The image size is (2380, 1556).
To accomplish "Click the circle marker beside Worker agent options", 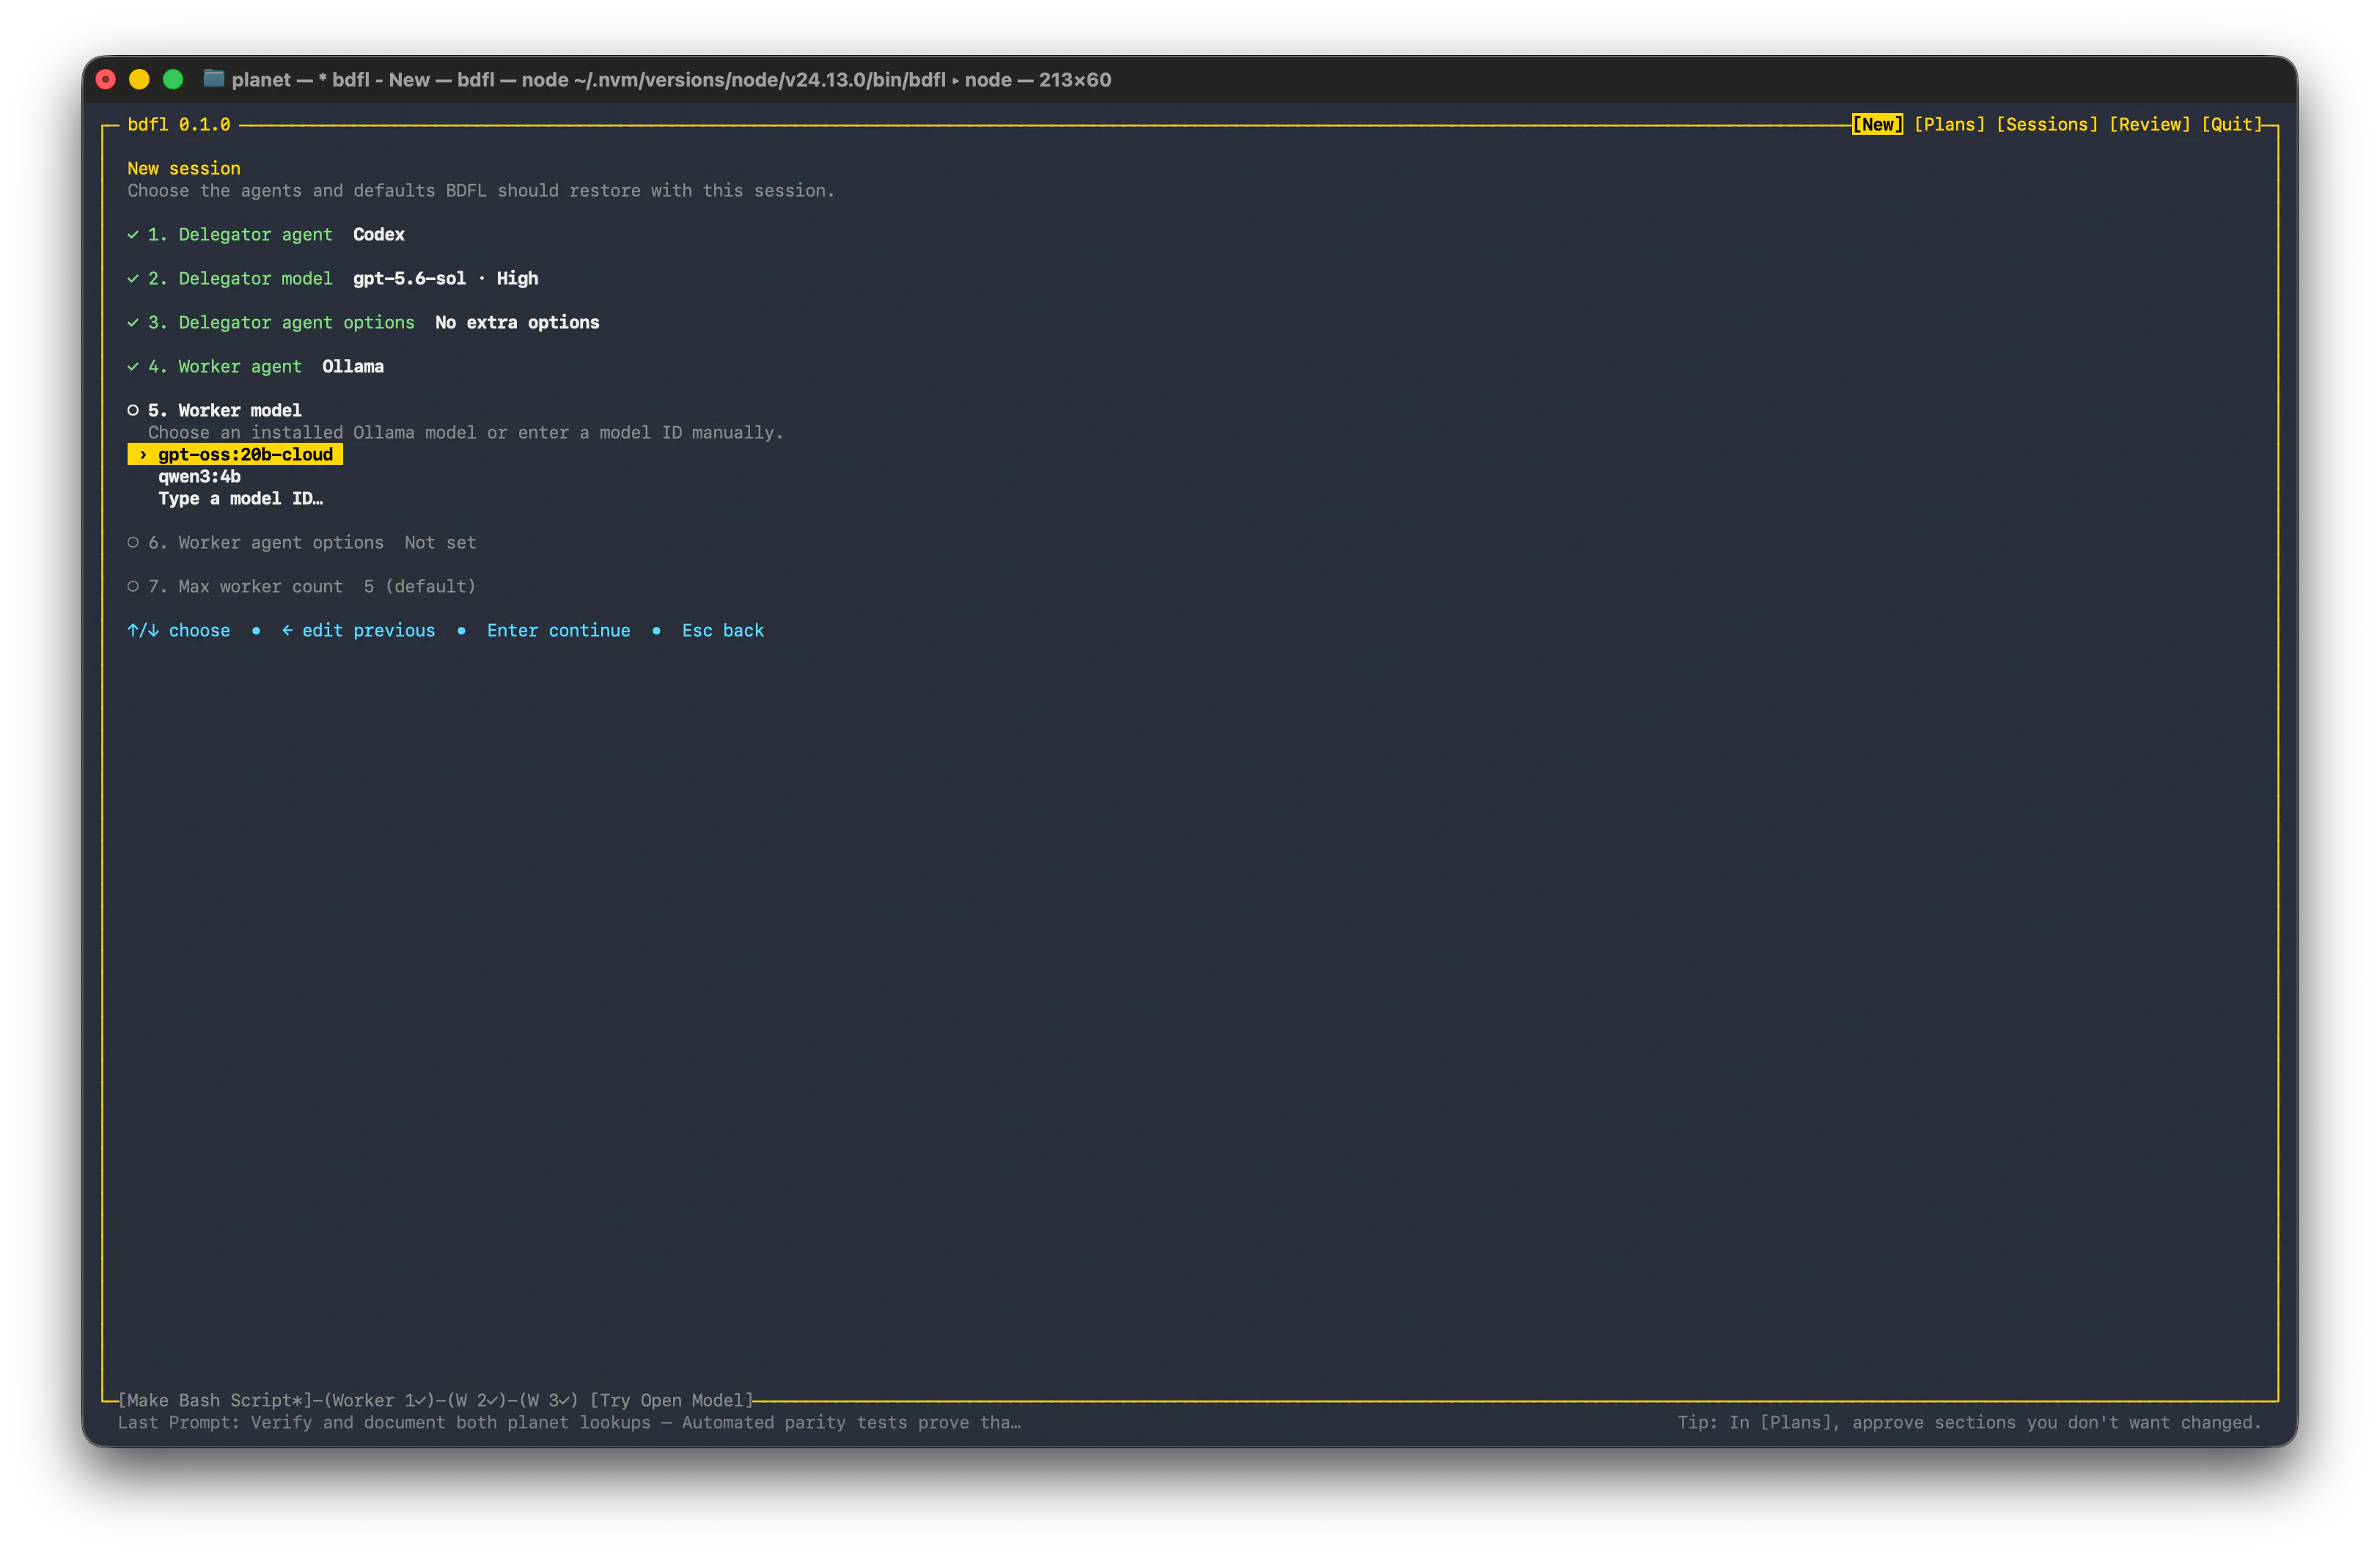I will click(133, 542).
